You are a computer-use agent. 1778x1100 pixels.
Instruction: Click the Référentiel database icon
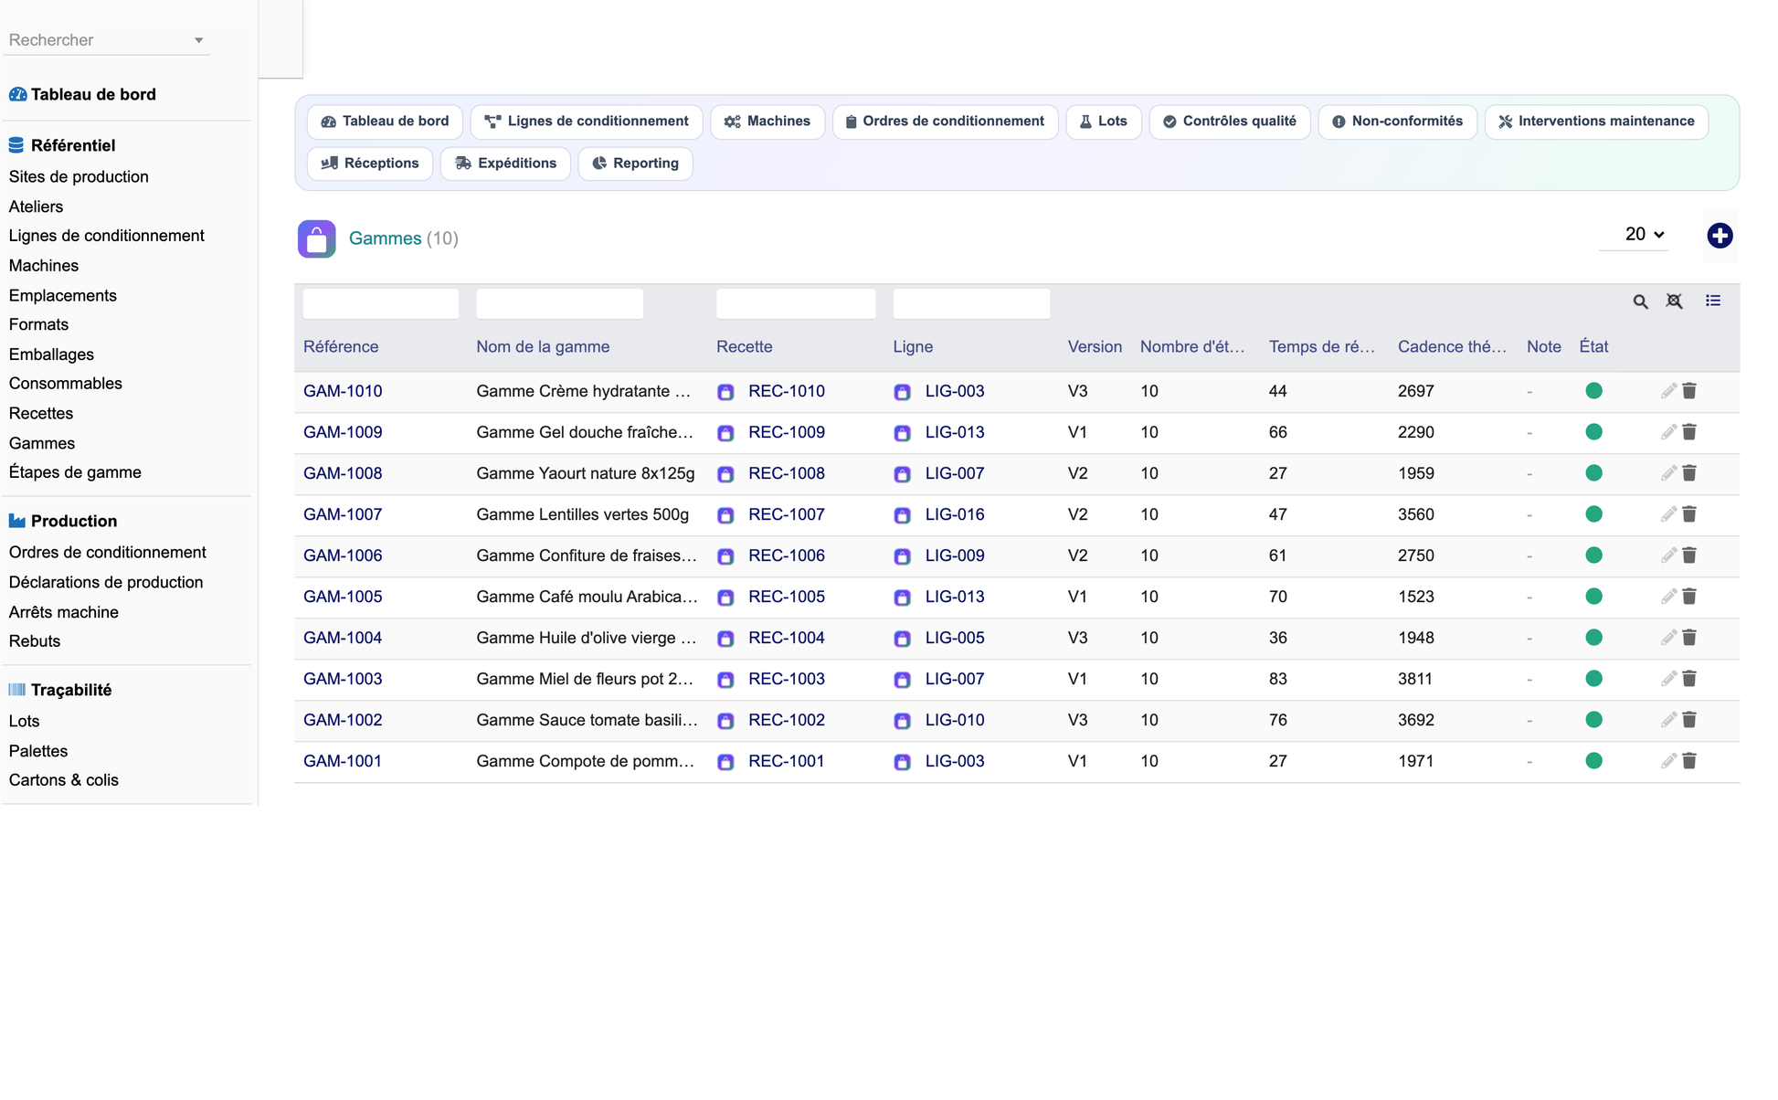pos(16,145)
